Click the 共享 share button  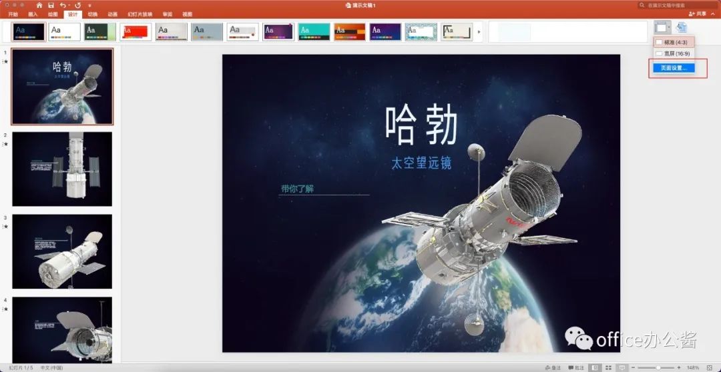pyautogui.click(x=697, y=14)
